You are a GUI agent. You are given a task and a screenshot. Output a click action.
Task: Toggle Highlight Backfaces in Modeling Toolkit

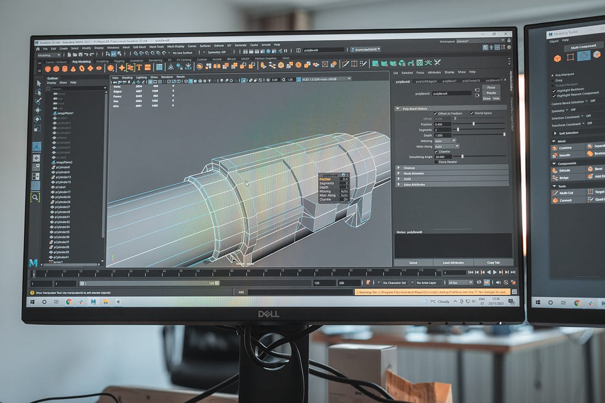(x=554, y=91)
